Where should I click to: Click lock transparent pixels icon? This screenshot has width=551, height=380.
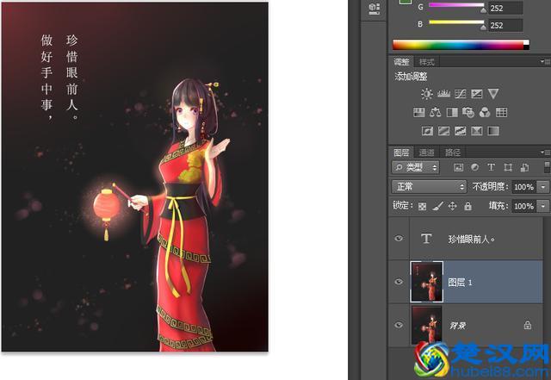click(422, 207)
